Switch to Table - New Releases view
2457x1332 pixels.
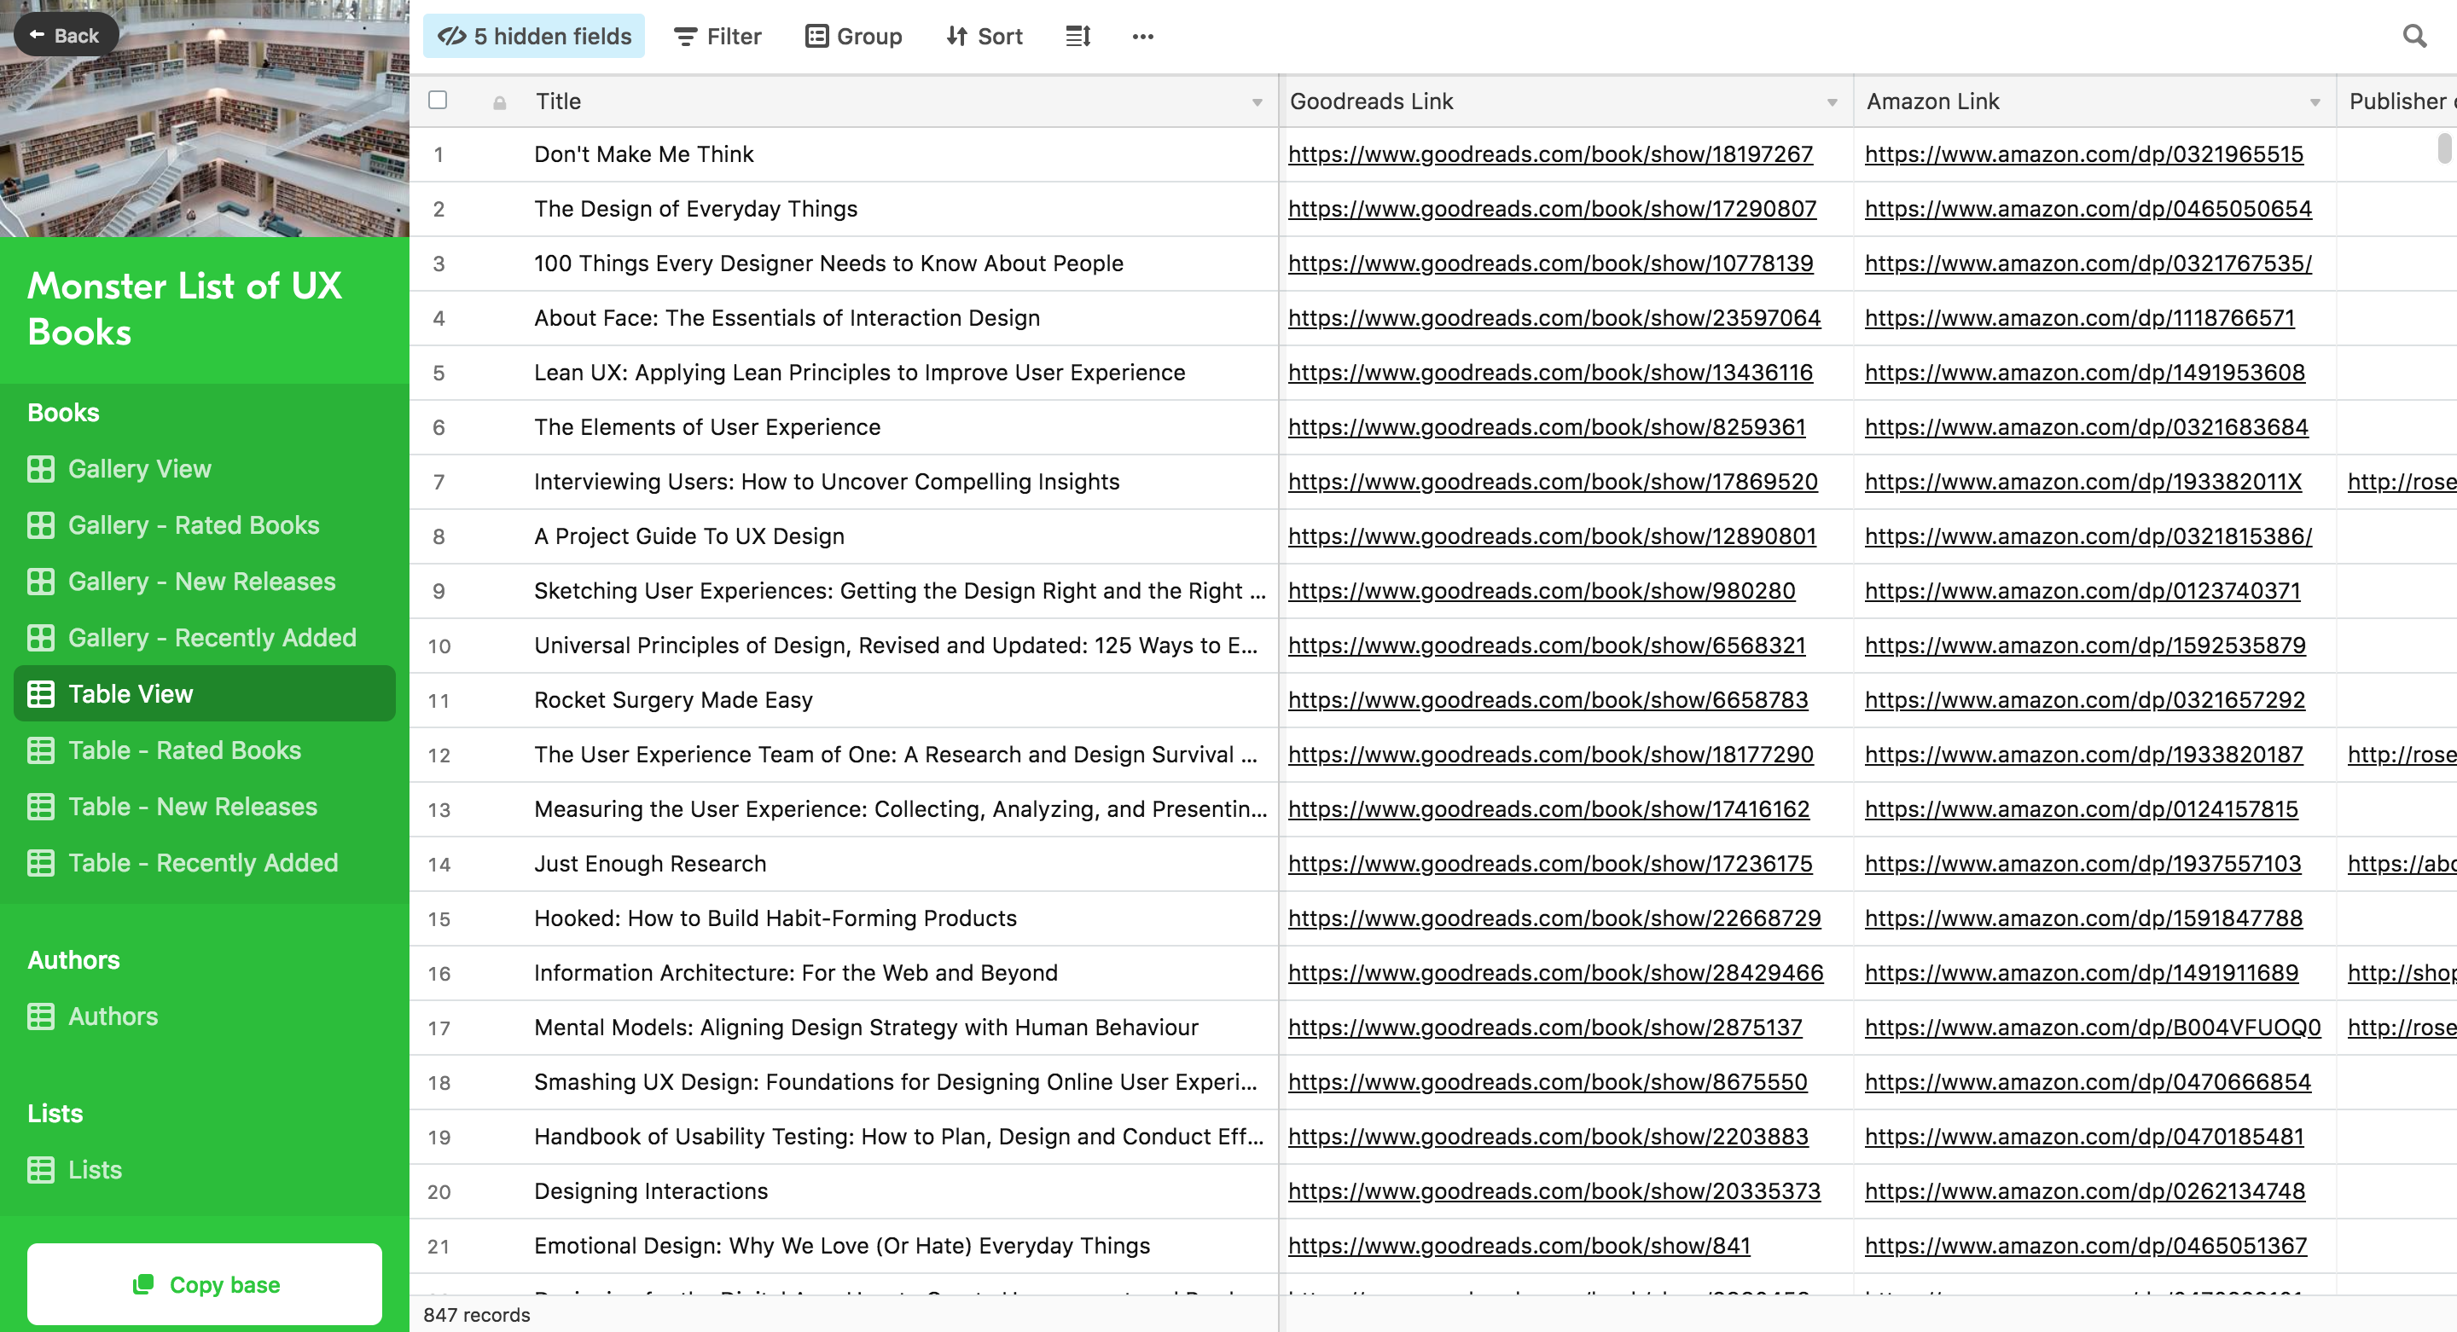click(204, 807)
